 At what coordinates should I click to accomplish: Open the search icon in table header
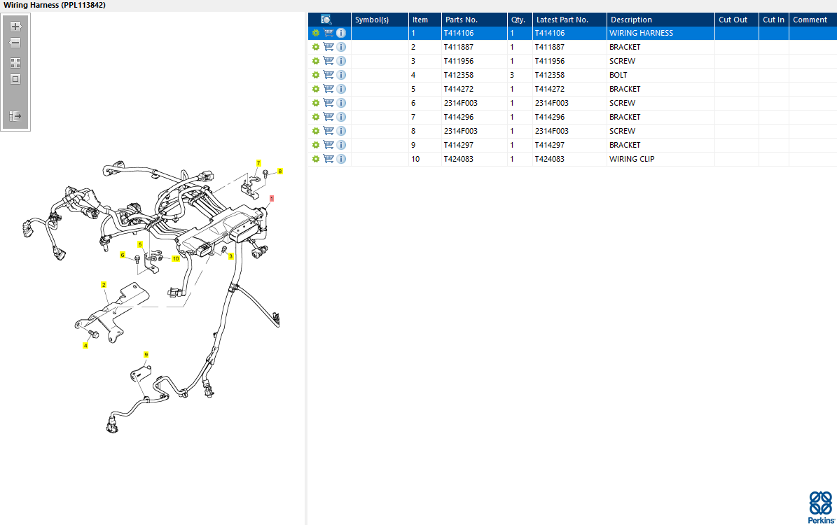pos(326,20)
